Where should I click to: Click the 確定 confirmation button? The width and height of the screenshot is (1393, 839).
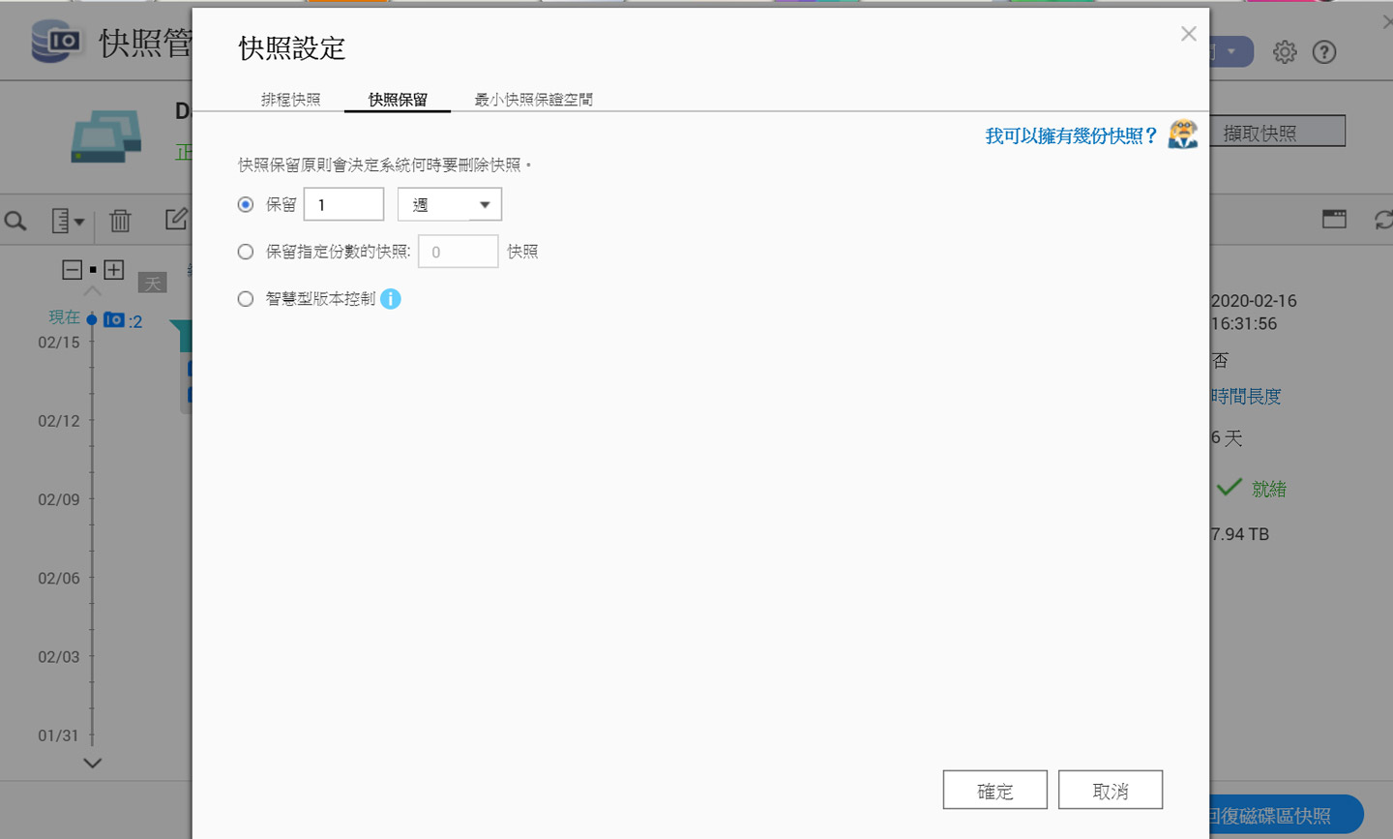(x=994, y=789)
